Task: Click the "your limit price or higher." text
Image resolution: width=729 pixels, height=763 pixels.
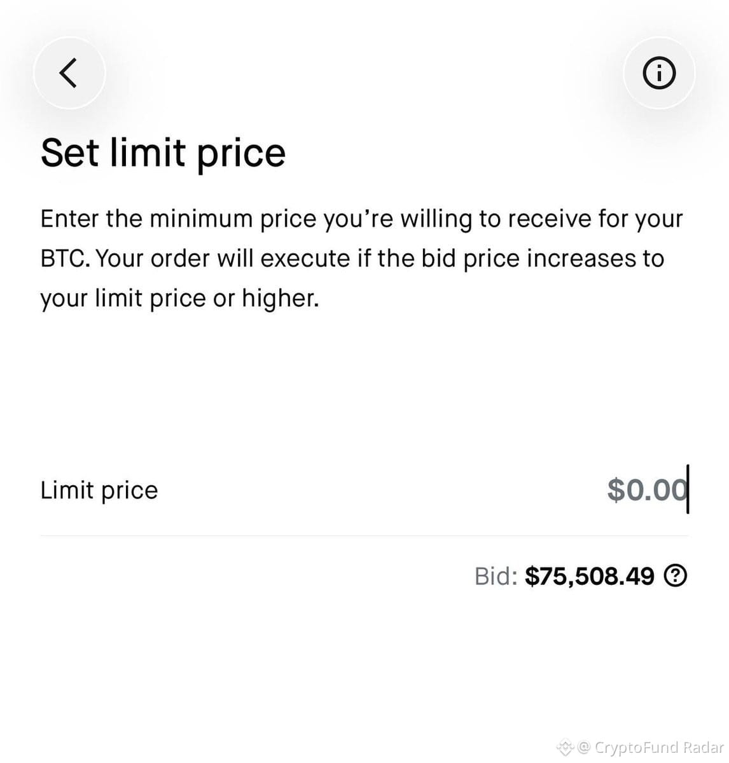Action: click(179, 299)
